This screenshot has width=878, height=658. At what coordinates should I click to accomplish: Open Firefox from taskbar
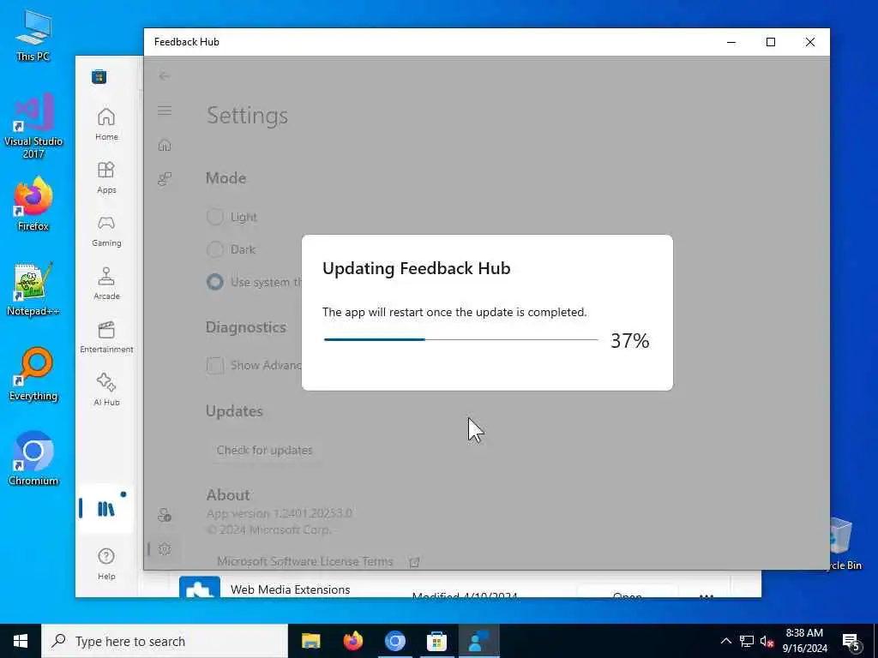point(352,641)
